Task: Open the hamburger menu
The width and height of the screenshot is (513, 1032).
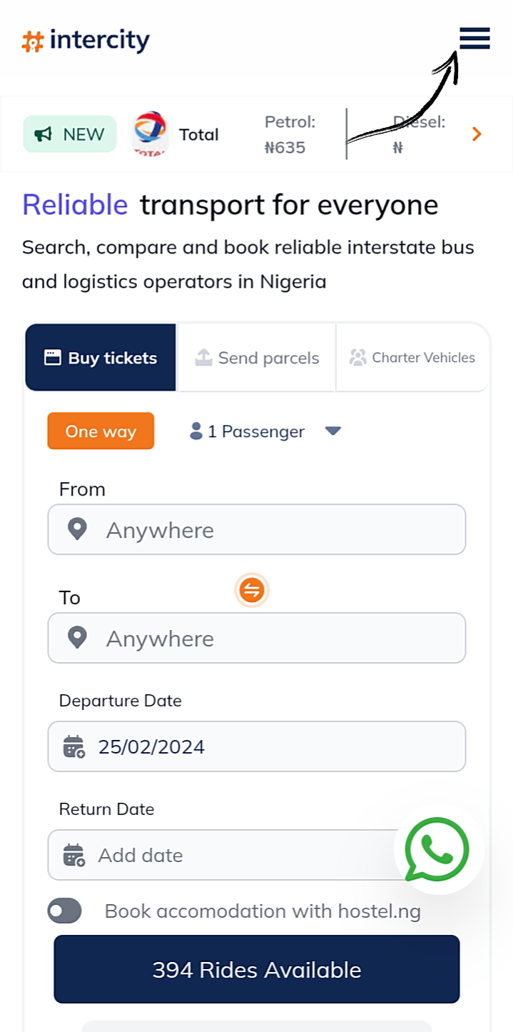Action: (x=474, y=39)
